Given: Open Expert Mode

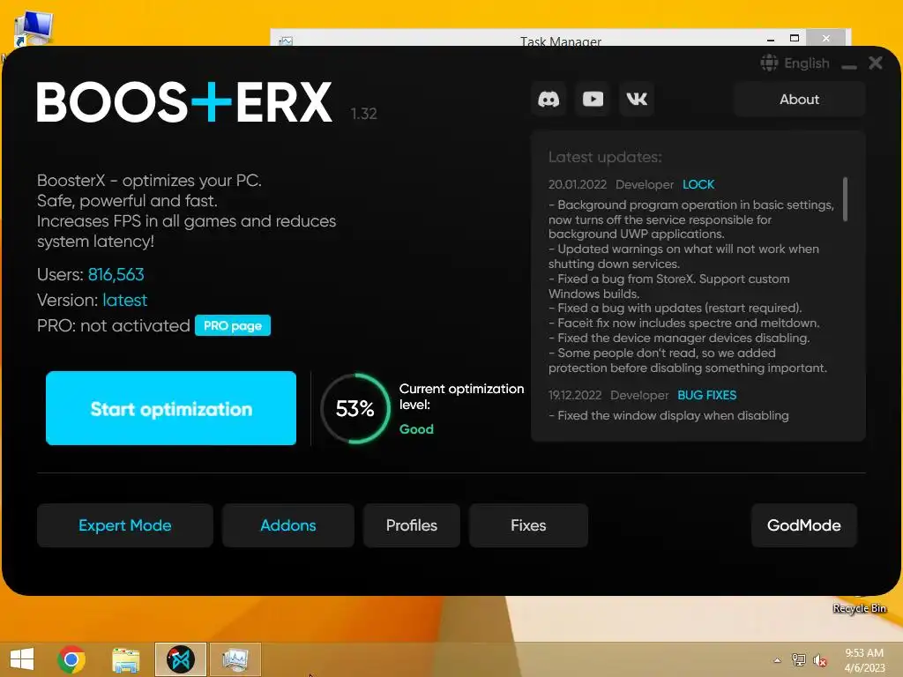Looking at the screenshot, I should 125,525.
